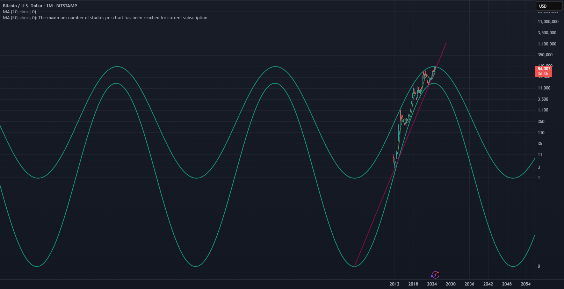Click the 110 price axis label
564x289 pixels.
tap(541, 133)
